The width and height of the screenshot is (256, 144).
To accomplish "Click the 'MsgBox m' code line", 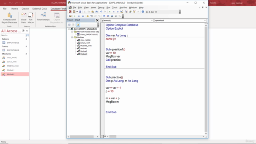I will pyautogui.click(x=112, y=102).
